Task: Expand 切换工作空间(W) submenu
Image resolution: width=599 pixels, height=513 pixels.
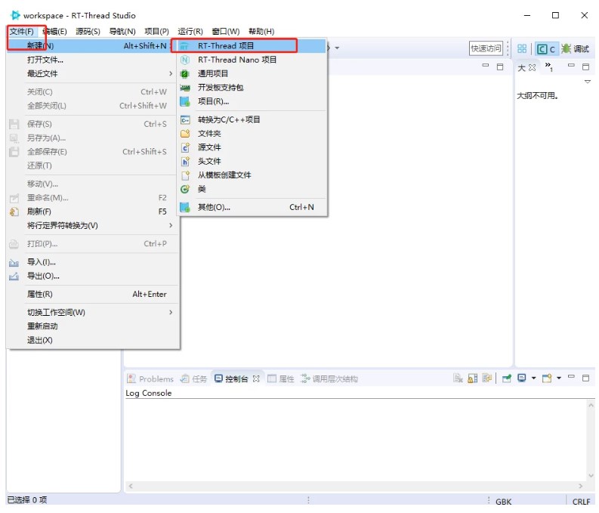Action: pos(93,313)
